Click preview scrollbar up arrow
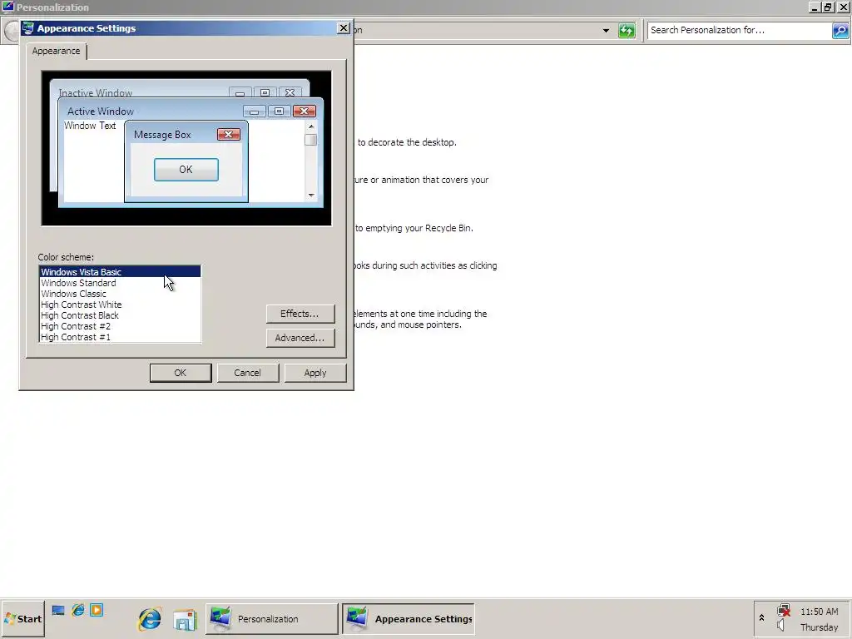Viewport: 852px width, 639px height. click(311, 126)
